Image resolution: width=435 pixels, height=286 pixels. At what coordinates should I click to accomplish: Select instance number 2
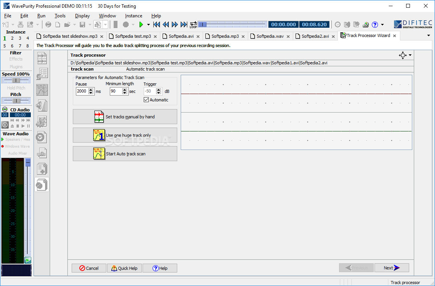[x=12, y=38]
